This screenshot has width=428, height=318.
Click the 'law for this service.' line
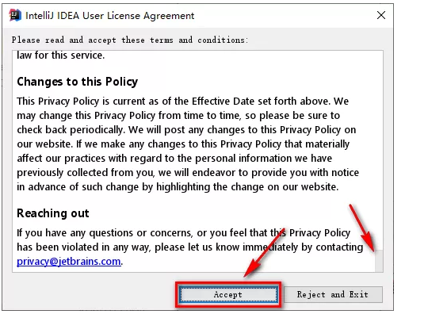(x=60, y=56)
